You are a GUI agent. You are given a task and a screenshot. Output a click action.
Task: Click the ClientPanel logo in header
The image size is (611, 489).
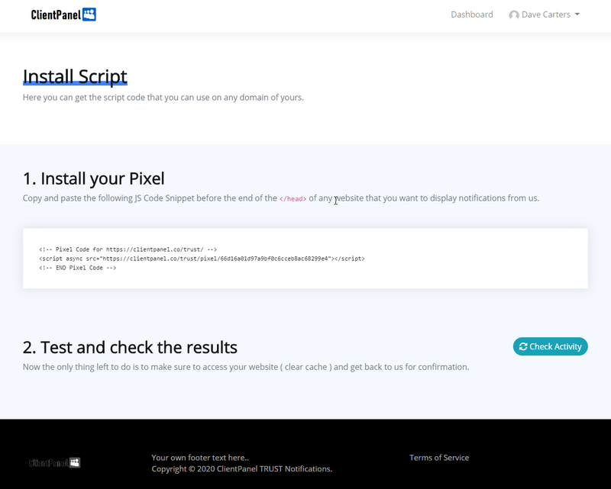tap(63, 14)
